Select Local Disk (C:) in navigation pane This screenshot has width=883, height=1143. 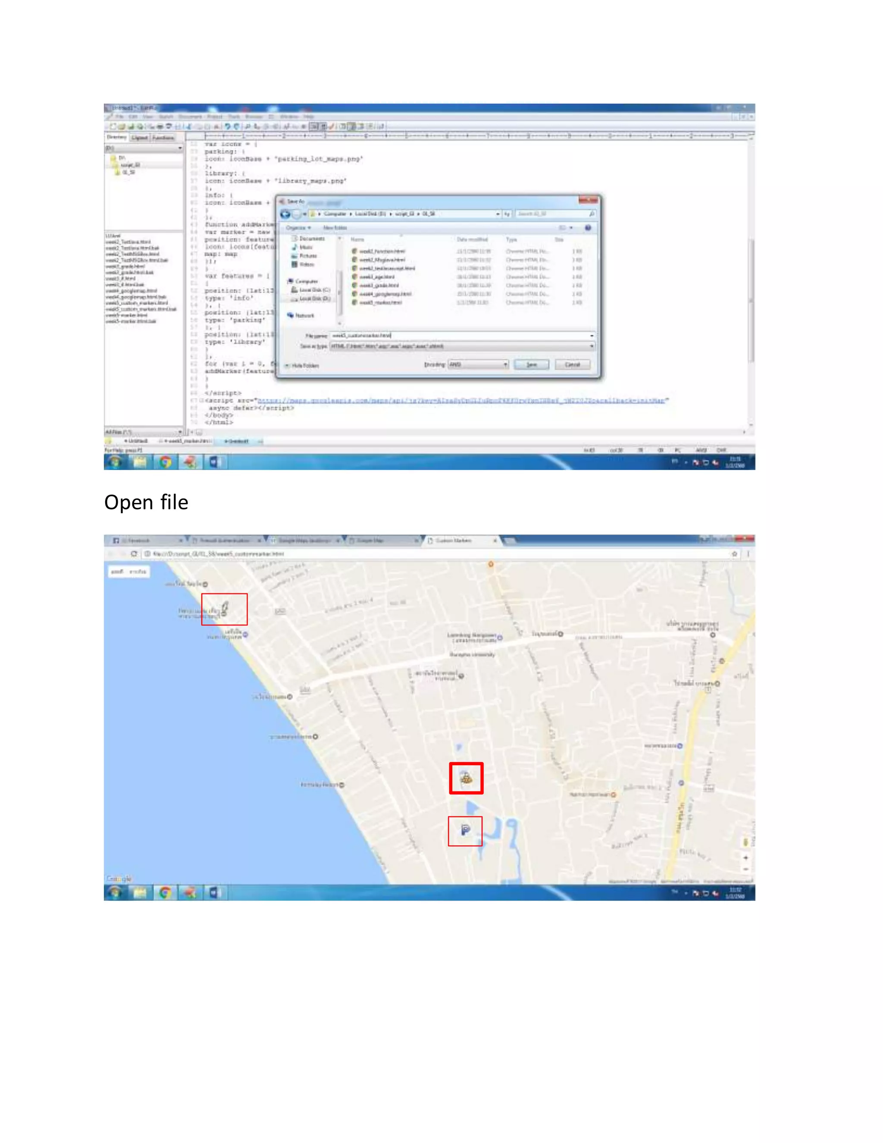coord(314,290)
